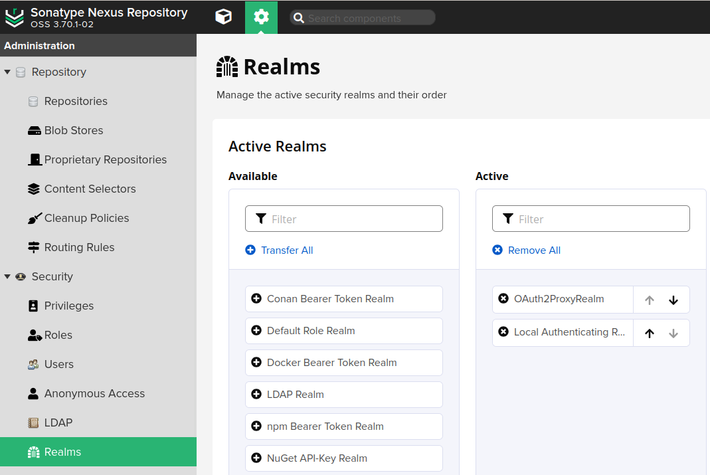Click the Sonatype Nexus Repository logo
This screenshot has height=475, width=710.
[14, 17]
